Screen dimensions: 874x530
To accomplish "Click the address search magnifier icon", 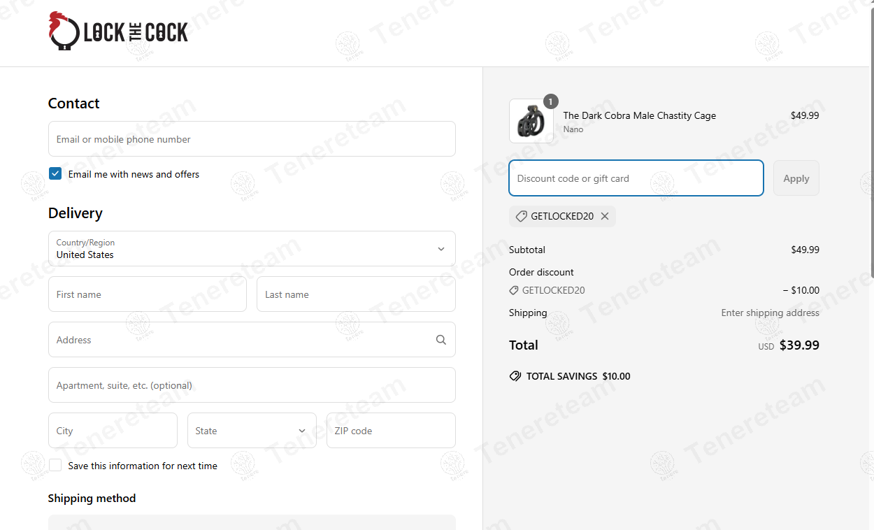I will (x=441, y=340).
